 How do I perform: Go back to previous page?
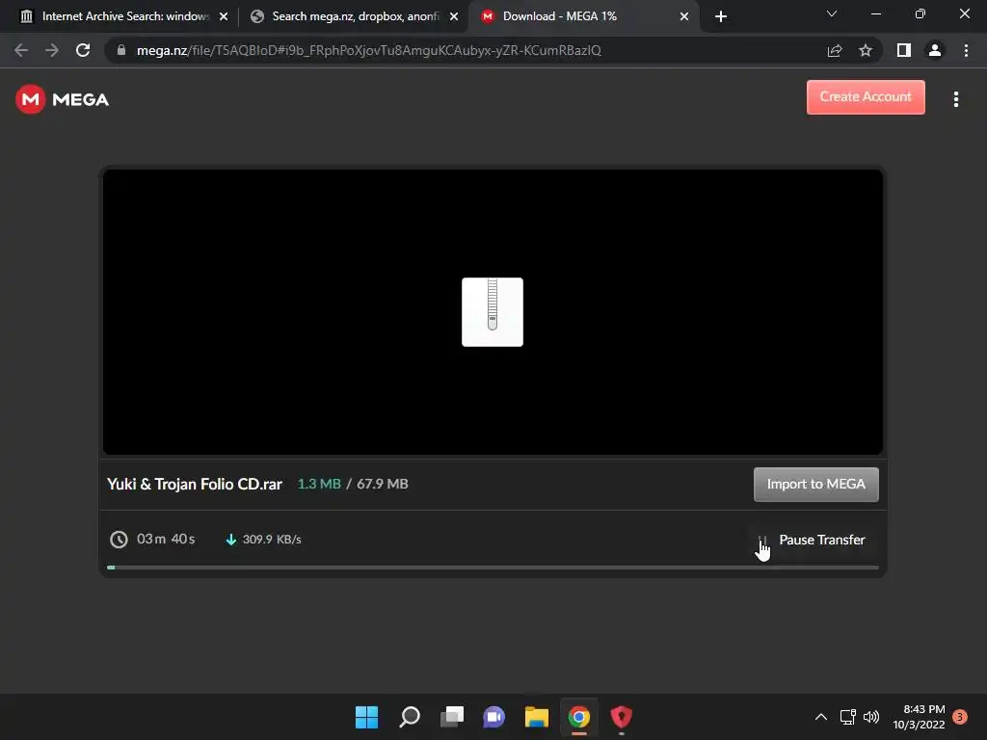[21, 50]
